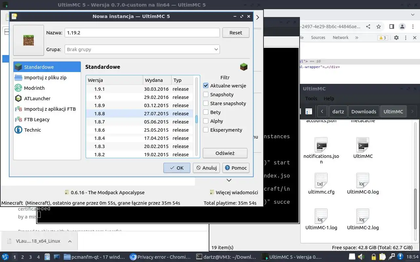Go to the Downloads breadcrumb
The height and width of the screenshot is (262, 420).
(364, 111)
